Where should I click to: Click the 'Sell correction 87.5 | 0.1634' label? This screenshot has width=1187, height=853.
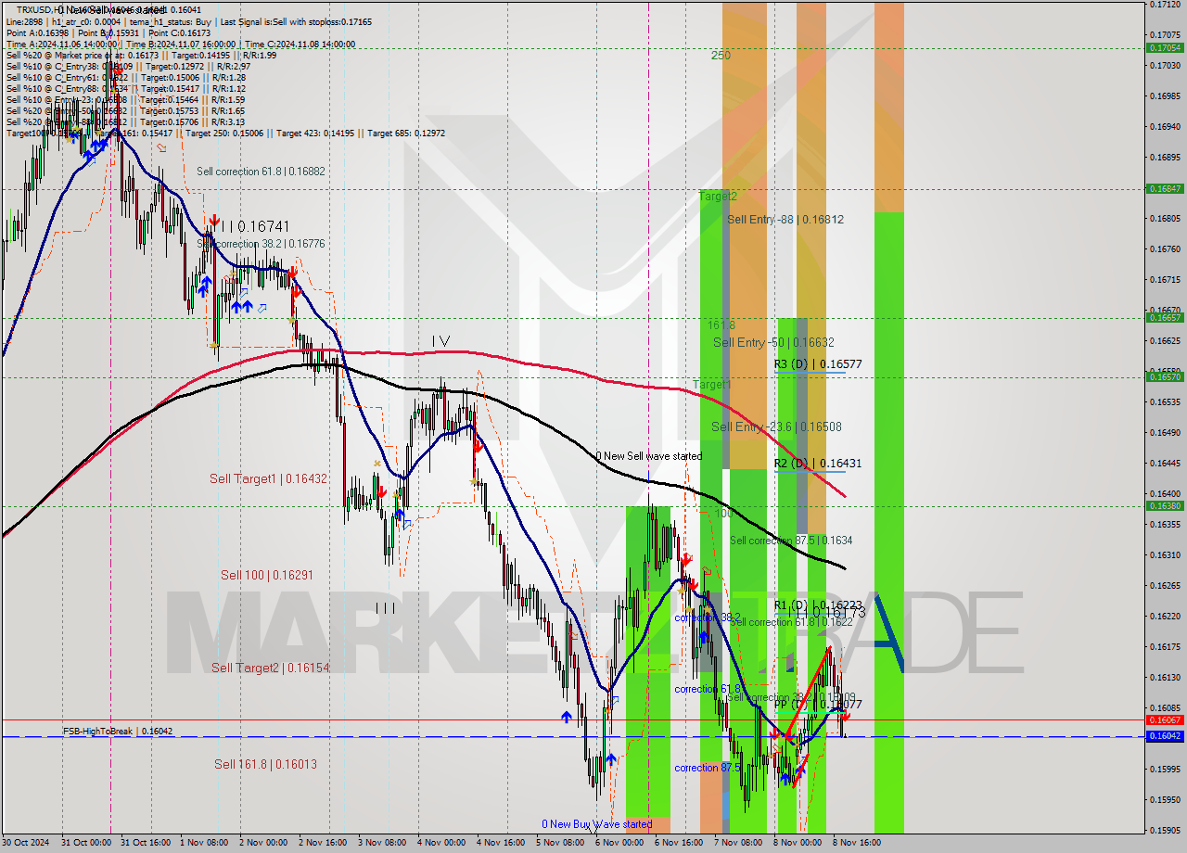click(791, 541)
